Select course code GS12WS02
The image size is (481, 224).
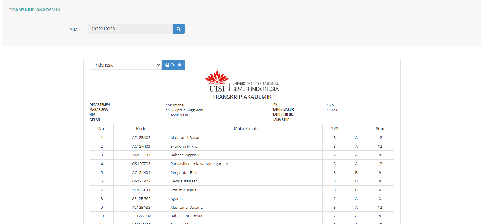(141, 216)
